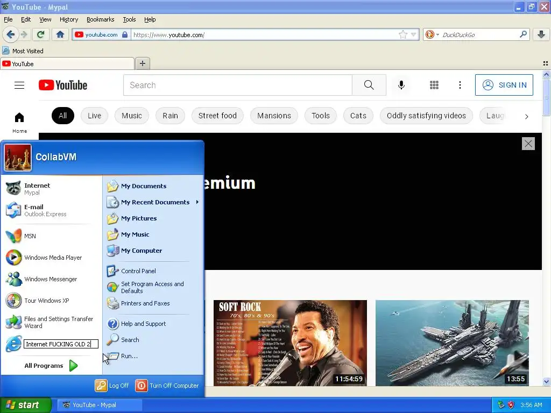This screenshot has height=413, width=551.
Task: Click the YouTube logo
Action: point(63,85)
